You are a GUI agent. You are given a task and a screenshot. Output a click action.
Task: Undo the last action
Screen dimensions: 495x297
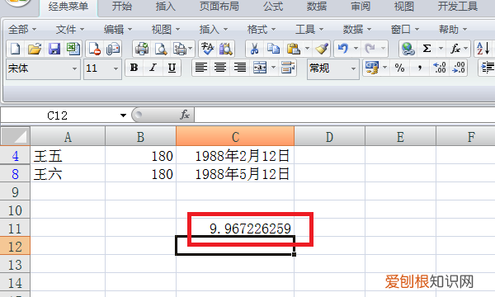[343, 49]
